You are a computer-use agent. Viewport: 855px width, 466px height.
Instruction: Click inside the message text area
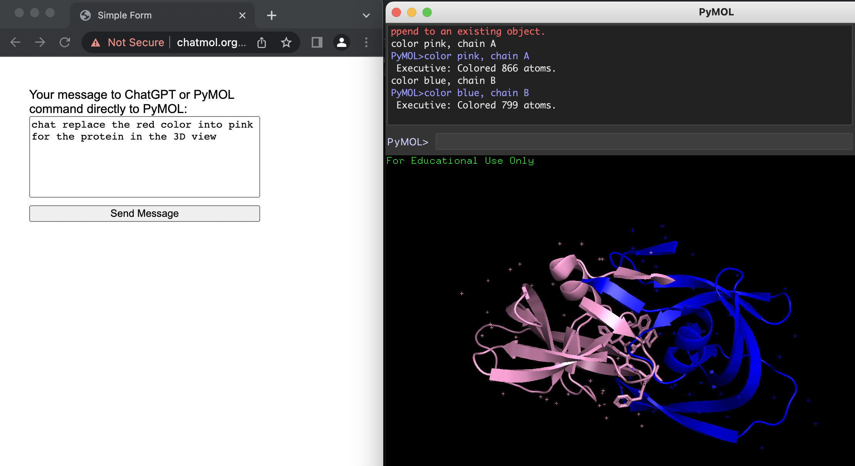tap(145, 157)
